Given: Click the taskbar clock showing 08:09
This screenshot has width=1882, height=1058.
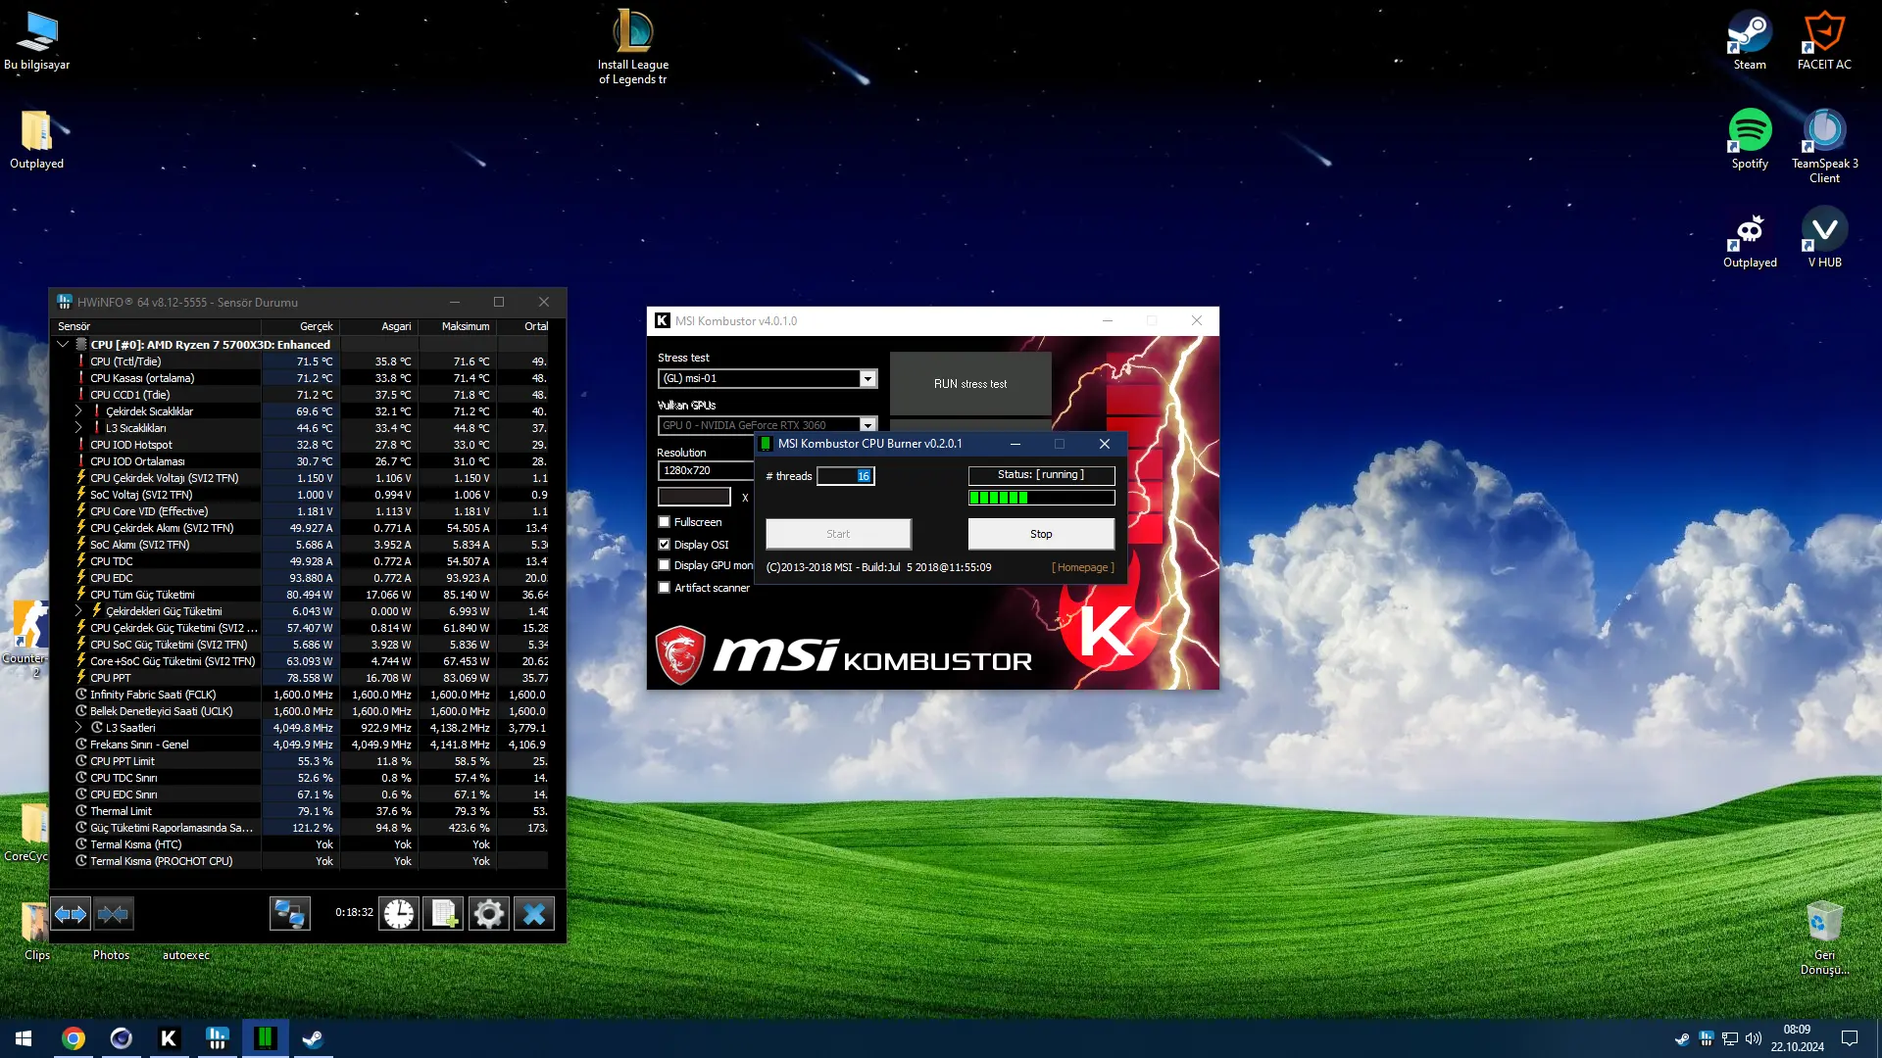Looking at the screenshot, I should 1797,1038.
